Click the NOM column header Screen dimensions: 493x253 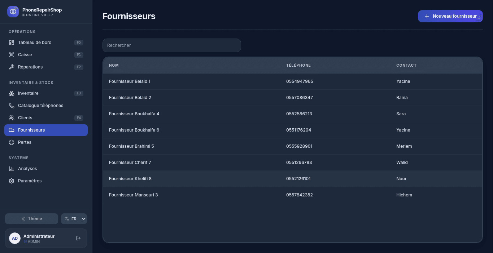point(114,65)
